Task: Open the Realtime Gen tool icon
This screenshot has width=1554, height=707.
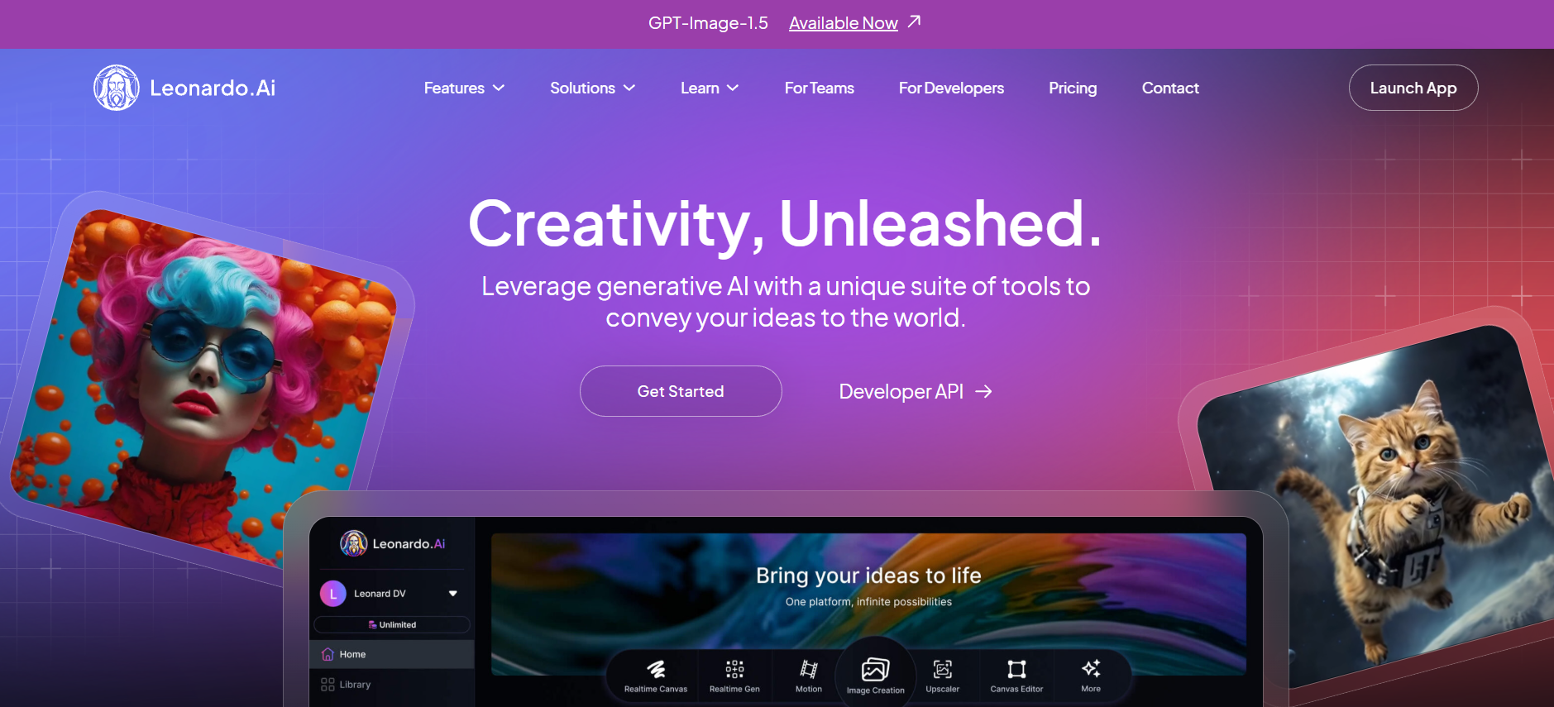Action: (734, 669)
